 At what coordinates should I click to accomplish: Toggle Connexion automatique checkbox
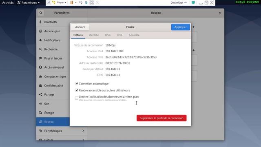pyautogui.click(x=77, y=83)
